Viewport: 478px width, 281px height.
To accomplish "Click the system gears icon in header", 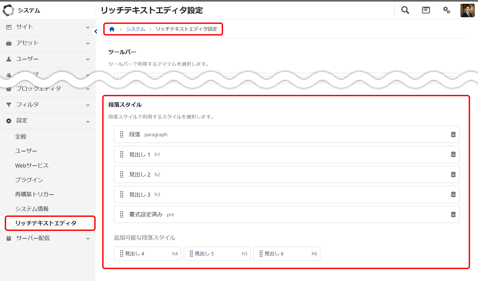I will (446, 10).
